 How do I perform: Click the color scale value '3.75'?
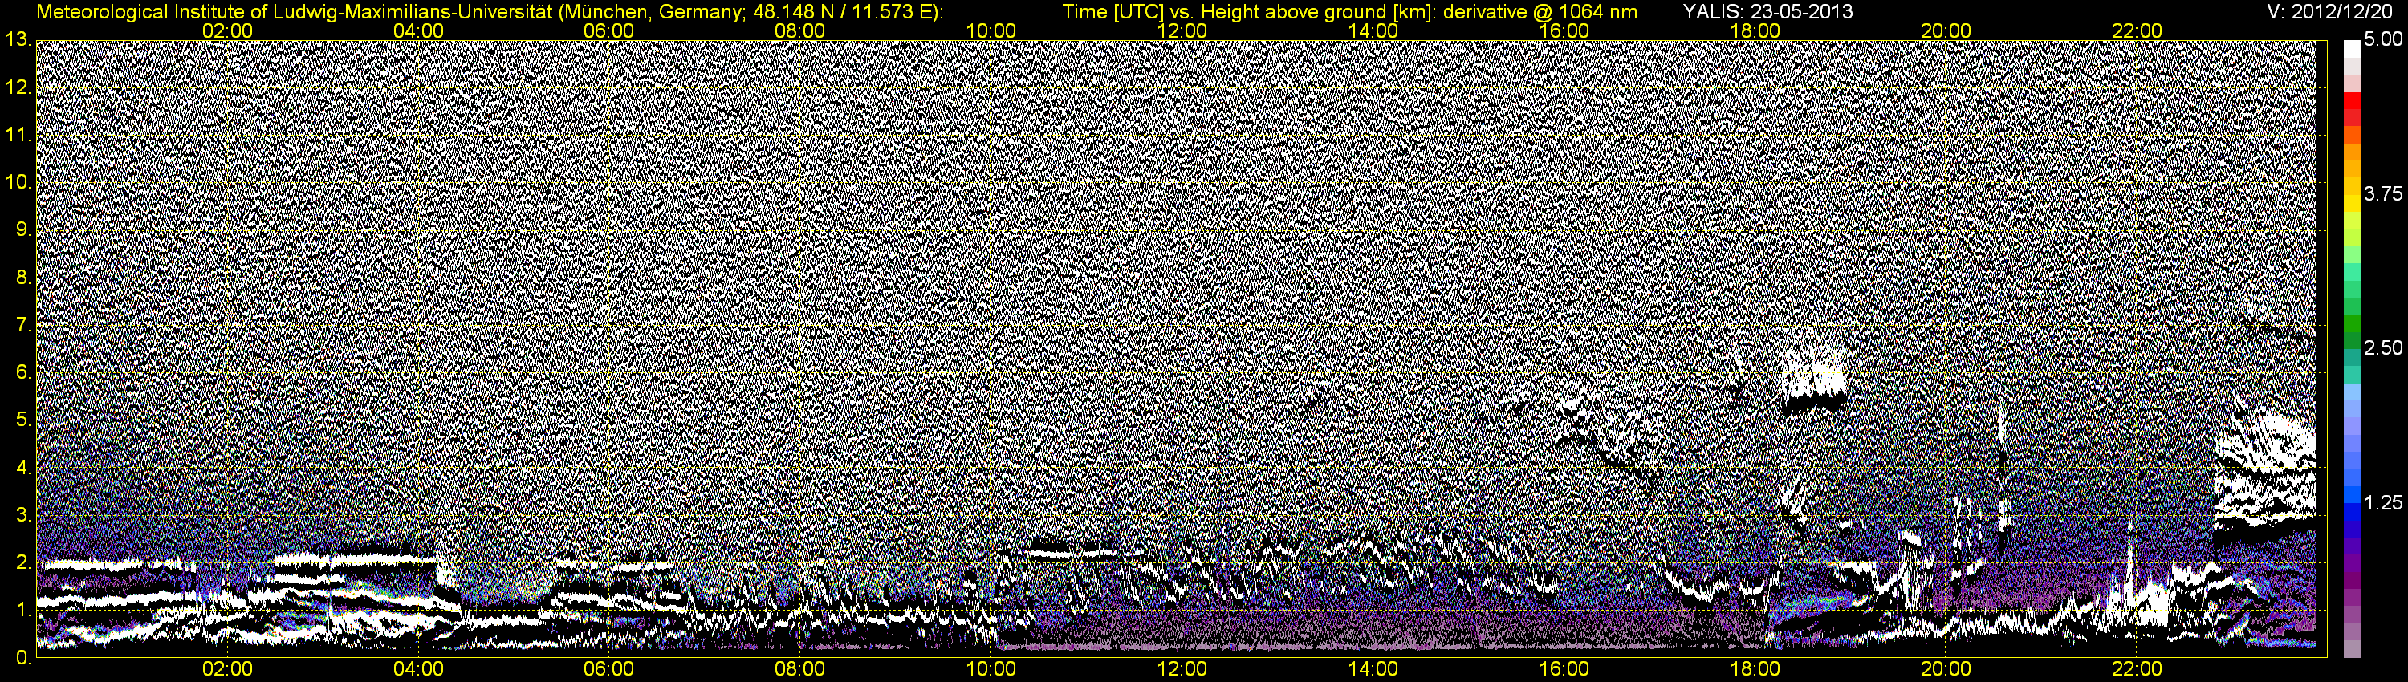tap(2383, 193)
